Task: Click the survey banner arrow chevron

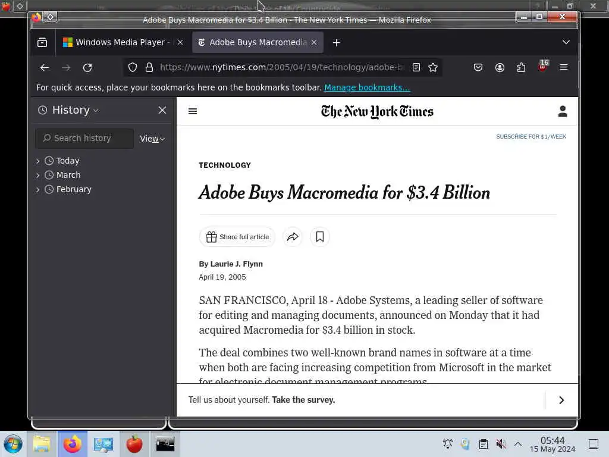Action: [x=561, y=400]
